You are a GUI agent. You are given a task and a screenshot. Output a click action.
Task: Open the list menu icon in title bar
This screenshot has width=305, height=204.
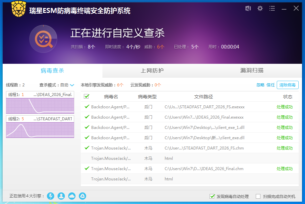272,8
